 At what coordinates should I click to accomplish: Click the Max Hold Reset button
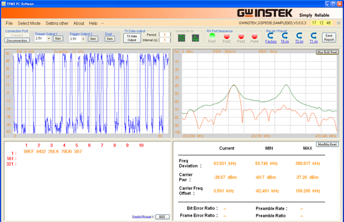pos(327,52)
